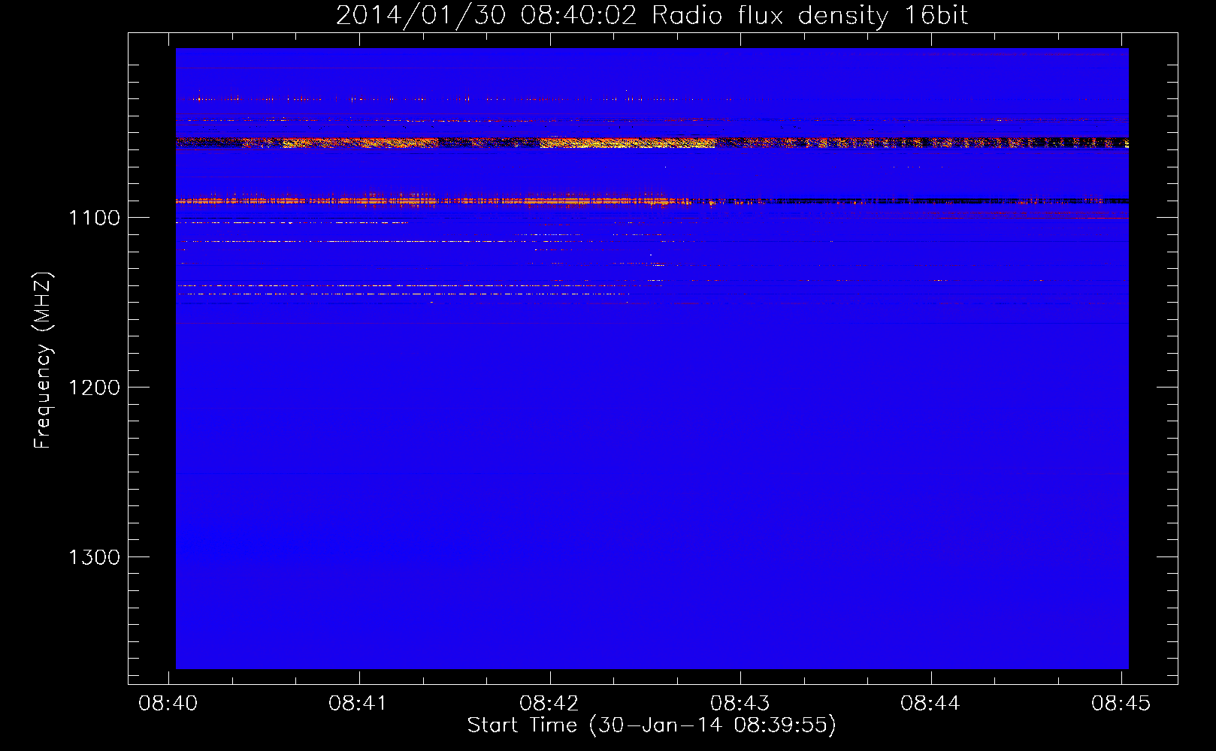The image size is (1216, 751).
Task: Select the 1200 frequency tick label
Action: tap(95, 388)
